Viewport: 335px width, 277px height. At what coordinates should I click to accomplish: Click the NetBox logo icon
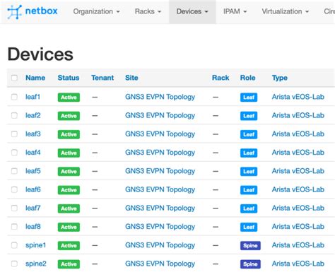point(14,11)
